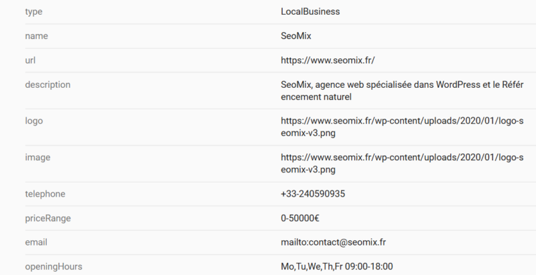Click the 'openingHours' property label
The height and width of the screenshot is (275, 536).
[x=54, y=266]
